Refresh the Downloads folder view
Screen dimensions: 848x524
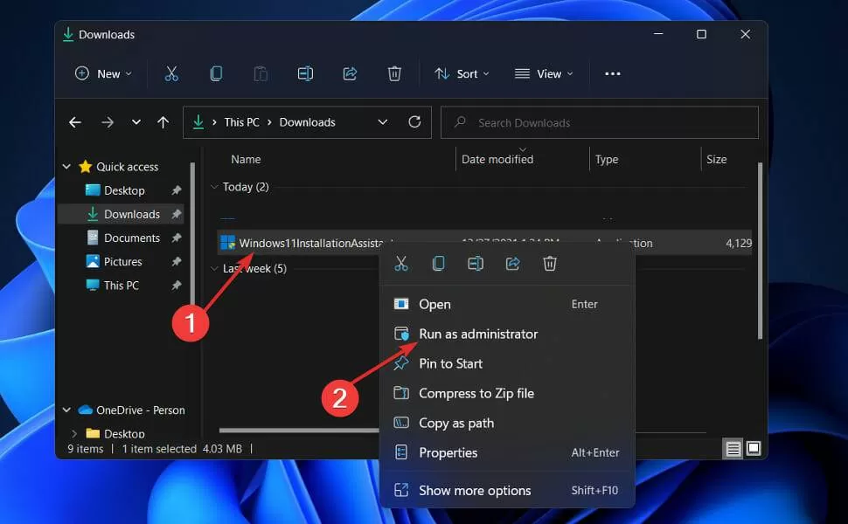[x=414, y=122]
